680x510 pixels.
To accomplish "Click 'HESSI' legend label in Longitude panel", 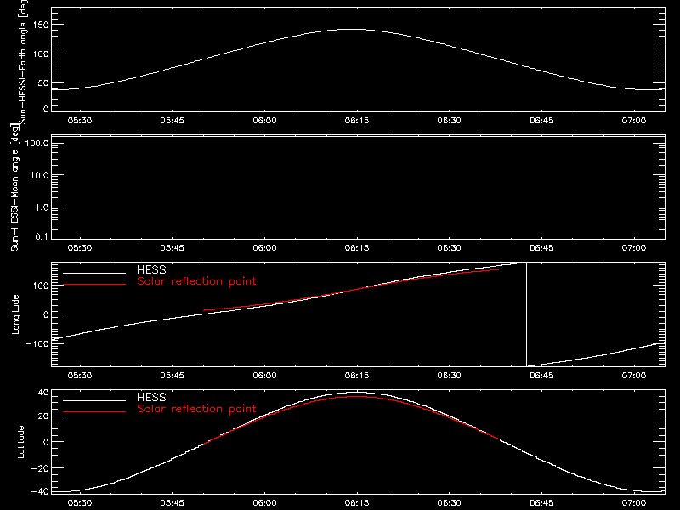I will (152, 269).
